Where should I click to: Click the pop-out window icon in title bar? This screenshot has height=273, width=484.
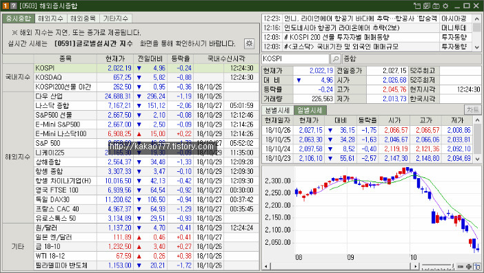click(417, 6)
